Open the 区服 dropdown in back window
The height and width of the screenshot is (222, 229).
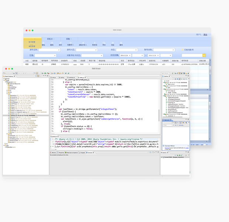pyautogui.click(x=45, y=55)
